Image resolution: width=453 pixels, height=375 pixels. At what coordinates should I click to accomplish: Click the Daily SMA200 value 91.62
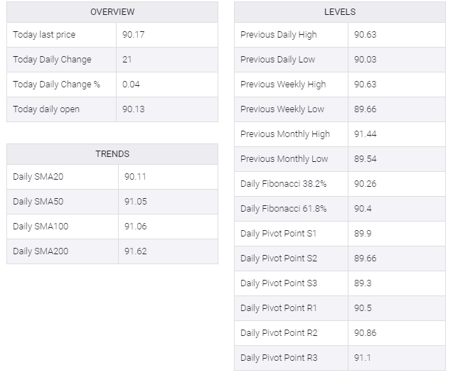pyautogui.click(x=135, y=251)
